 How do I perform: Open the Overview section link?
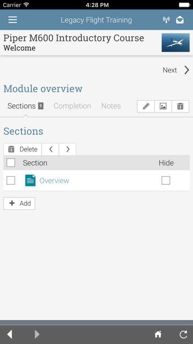point(54,181)
